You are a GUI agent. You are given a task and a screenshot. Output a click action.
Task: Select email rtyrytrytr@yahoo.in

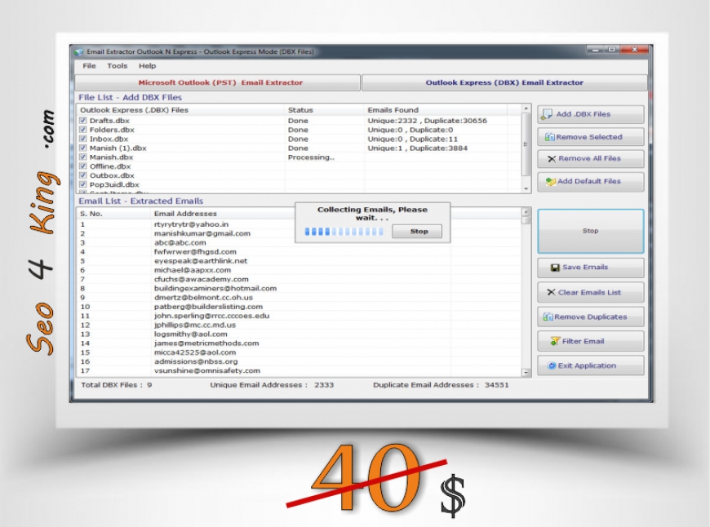[191, 224]
